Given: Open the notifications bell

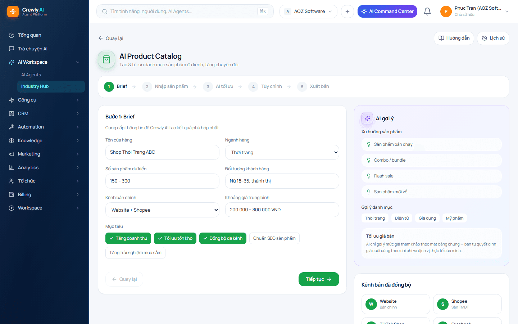Looking at the screenshot, I should [x=427, y=12].
